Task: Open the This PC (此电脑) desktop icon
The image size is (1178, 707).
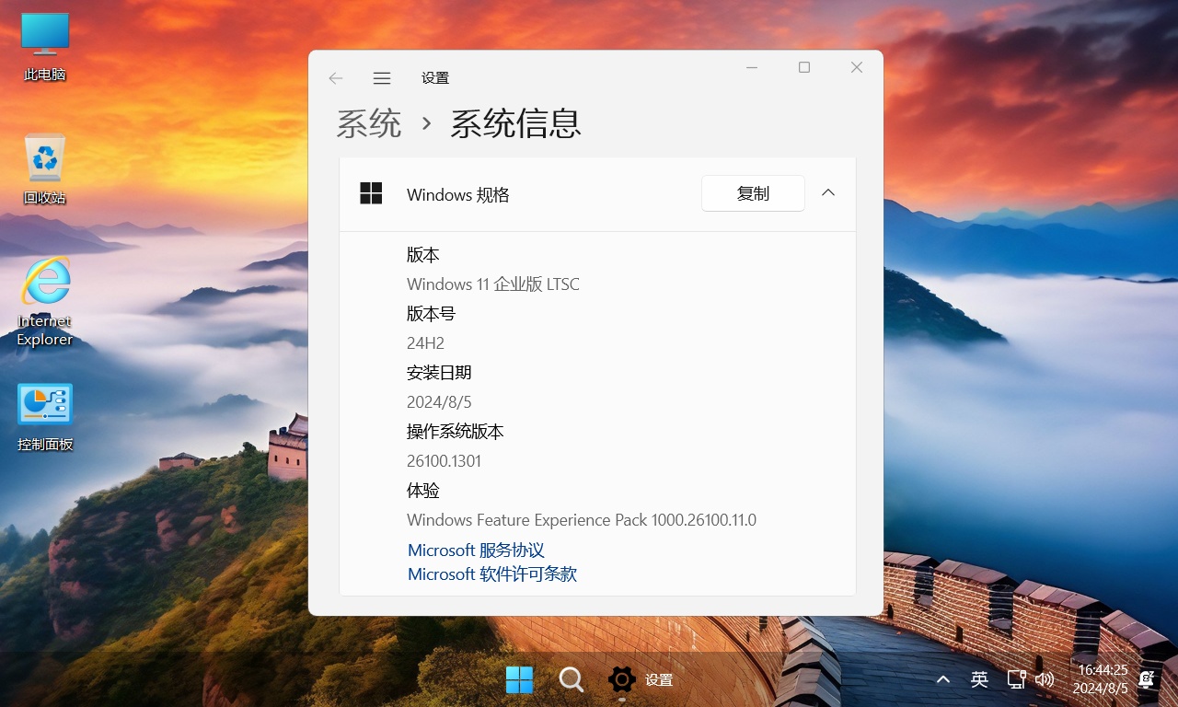Action: point(45,48)
